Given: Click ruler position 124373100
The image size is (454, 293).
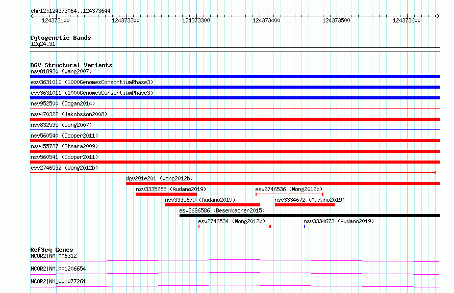Looking at the screenshot, I should pyautogui.click(x=56, y=20).
